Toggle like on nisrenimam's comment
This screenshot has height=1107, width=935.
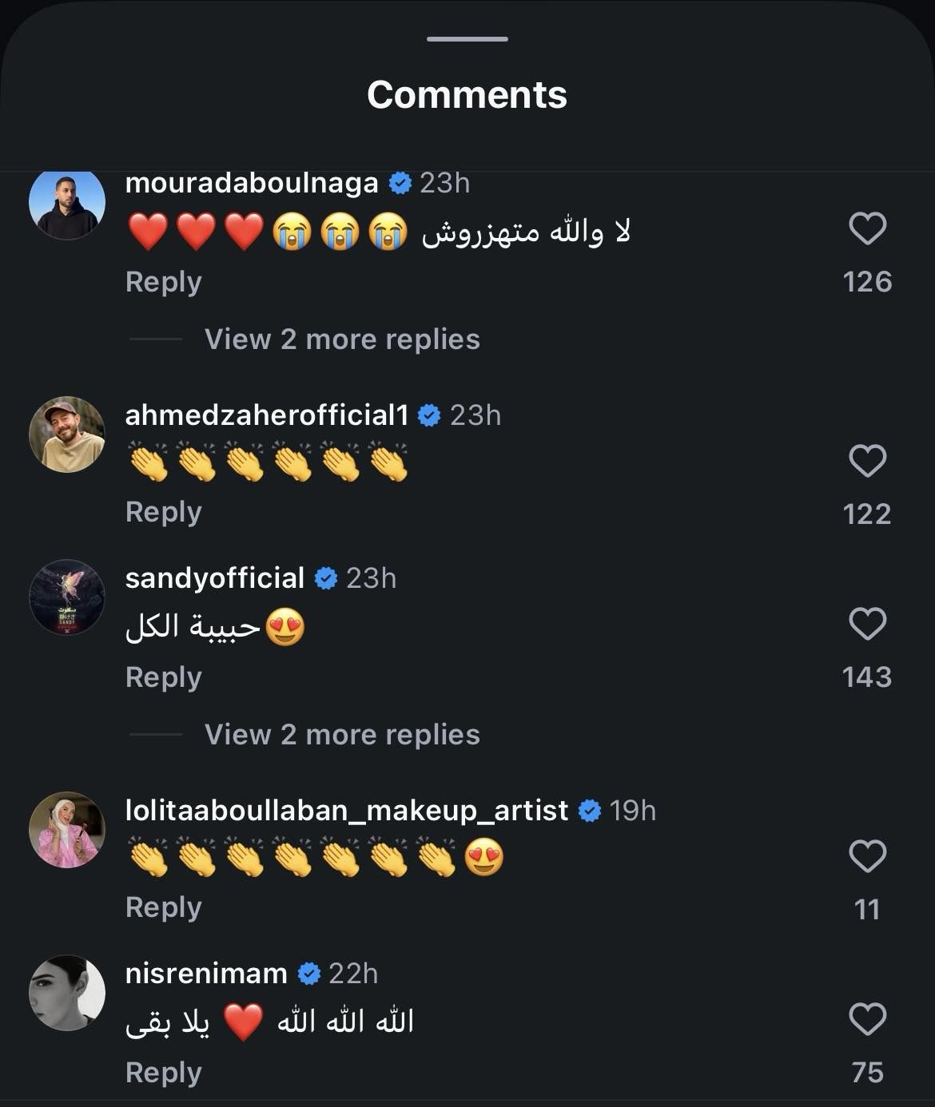[x=869, y=1019]
